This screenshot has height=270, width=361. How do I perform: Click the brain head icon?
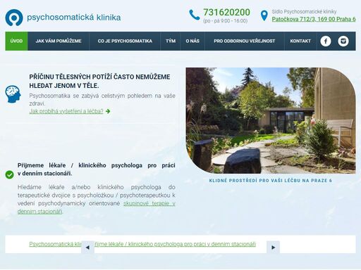coord(13,94)
